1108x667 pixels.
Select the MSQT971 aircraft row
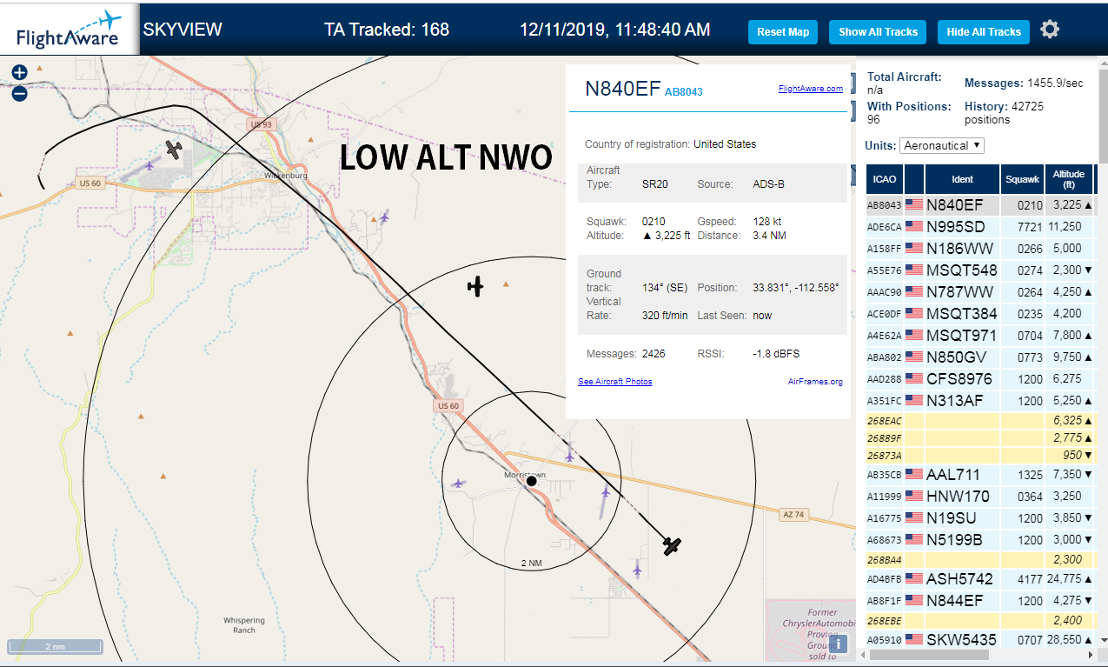(x=980, y=336)
